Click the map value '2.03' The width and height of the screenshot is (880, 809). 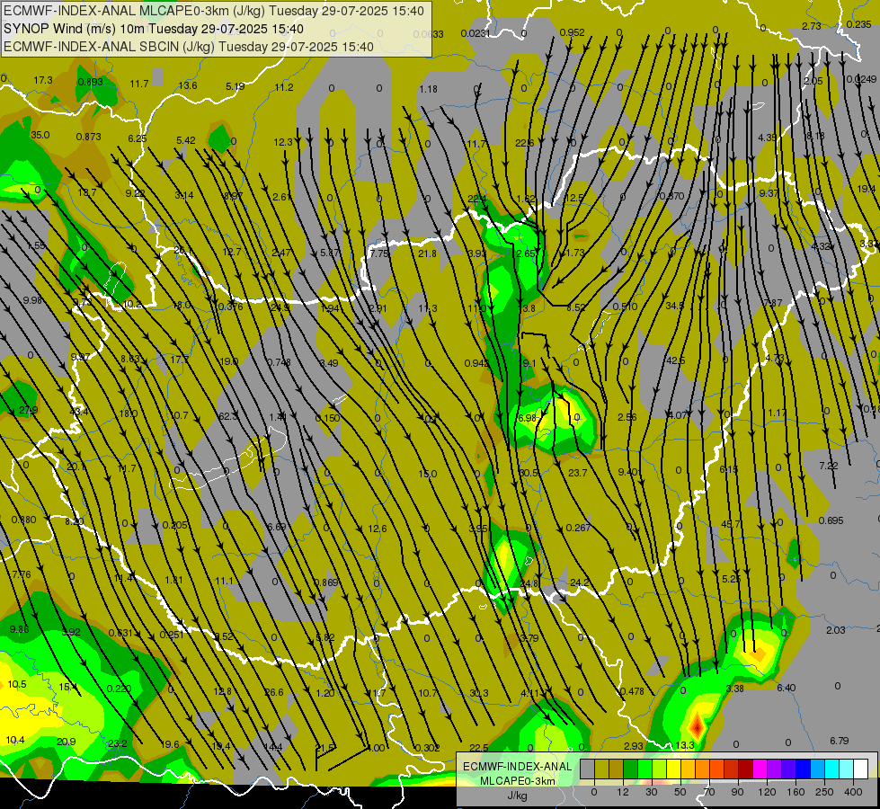tap(836, 630)
